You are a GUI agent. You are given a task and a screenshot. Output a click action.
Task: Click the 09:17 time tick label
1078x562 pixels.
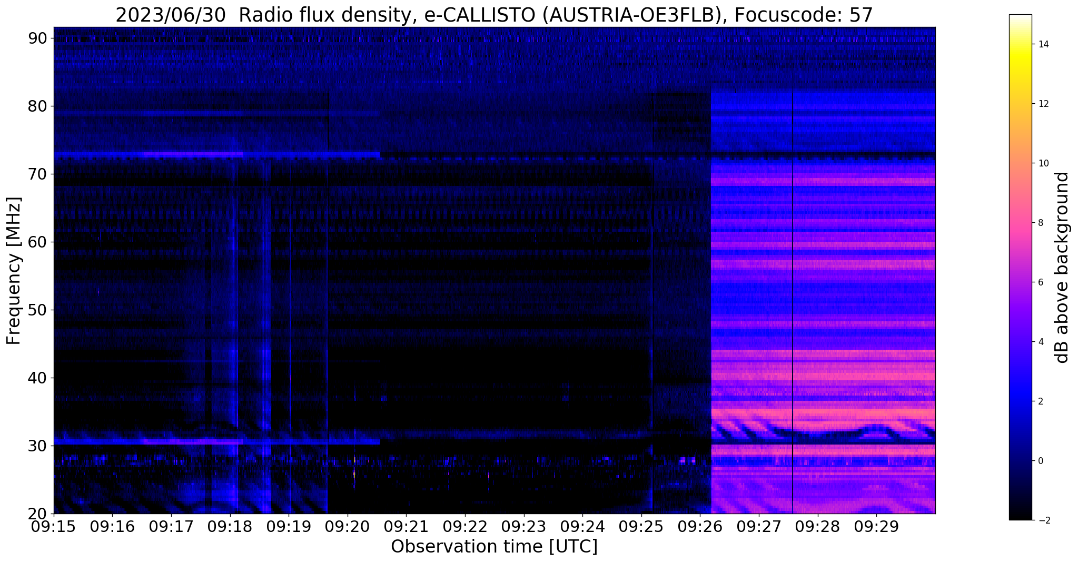[x=171, y=526]
